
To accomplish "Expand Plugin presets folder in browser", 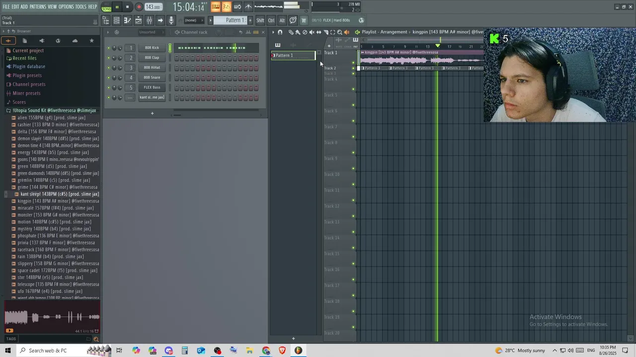I will click(x=27, y=75).
